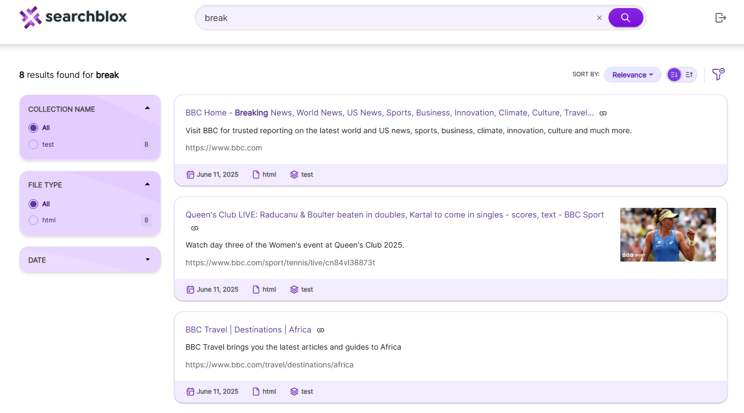Image resolution: width=744 pixels, height=413 pixels.
Task: Click the SORT BY label
Action: tap(586, 75)
